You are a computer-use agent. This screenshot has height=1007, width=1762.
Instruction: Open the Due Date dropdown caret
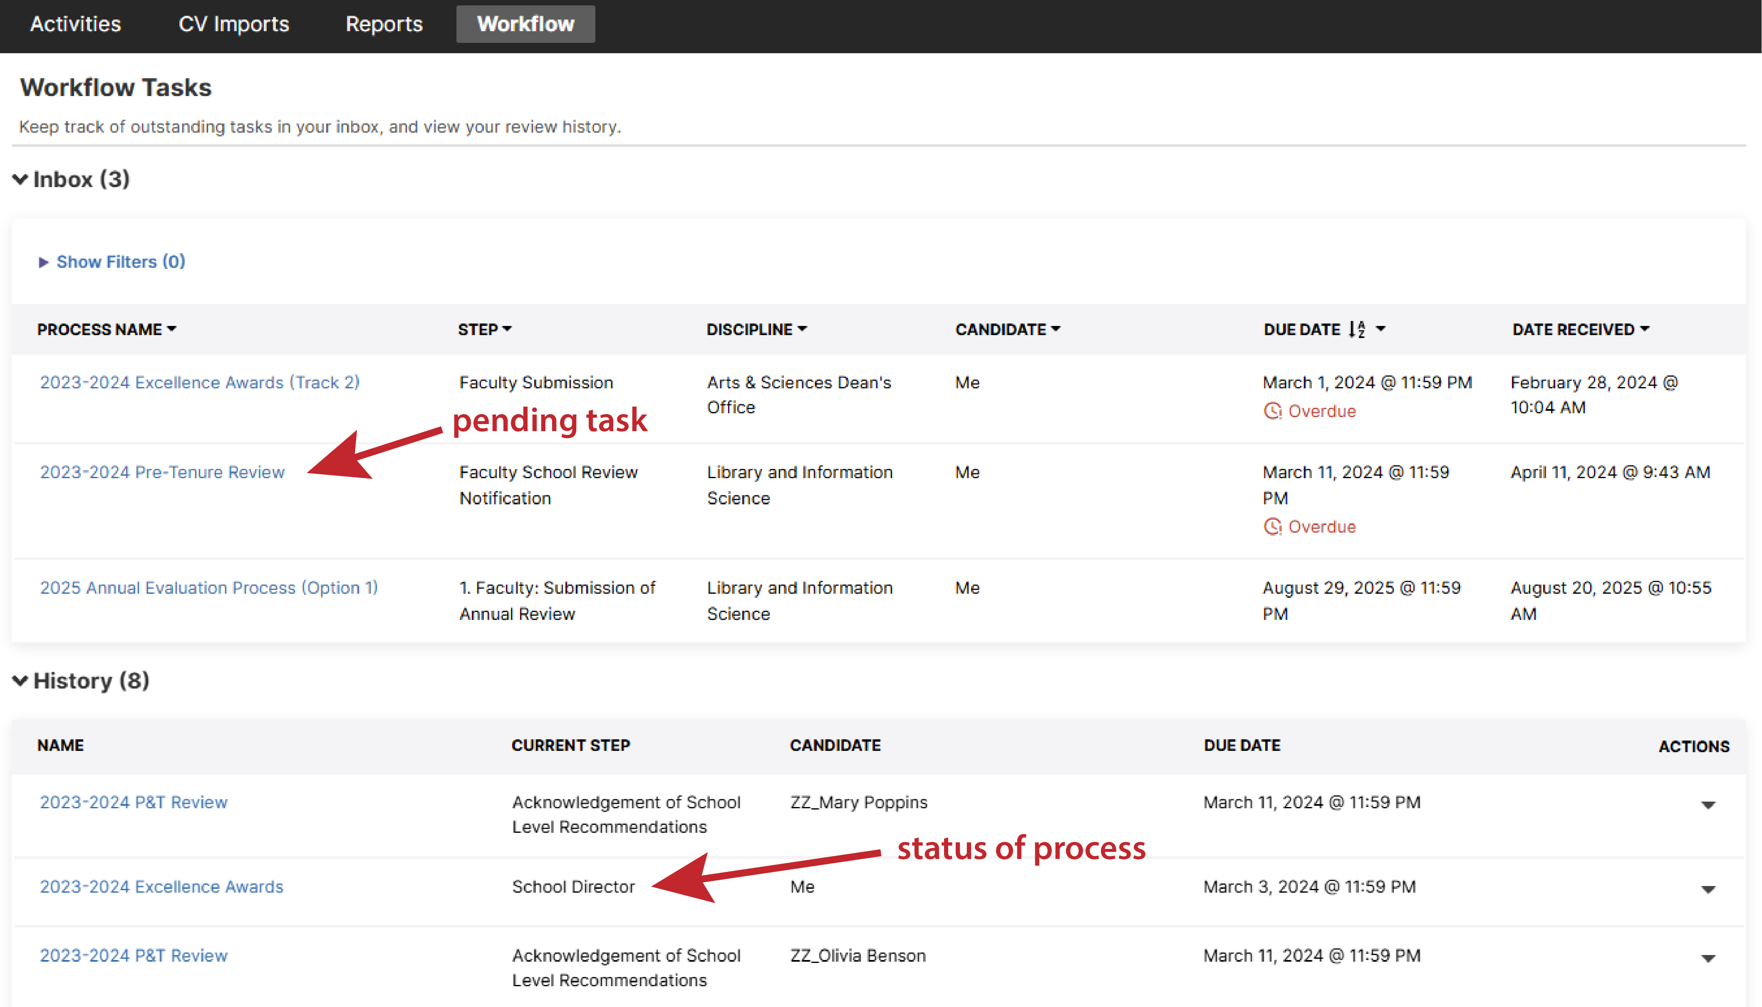[x=1380, y=329]
